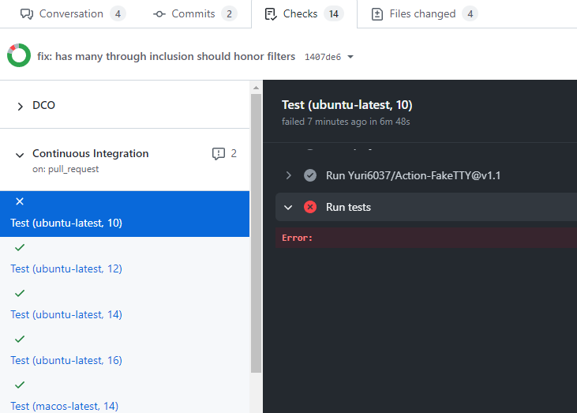The width and height of the screenshot is (577, 413).
Task: Click the Commits git-commit icon
Action: tap(159, 14)
